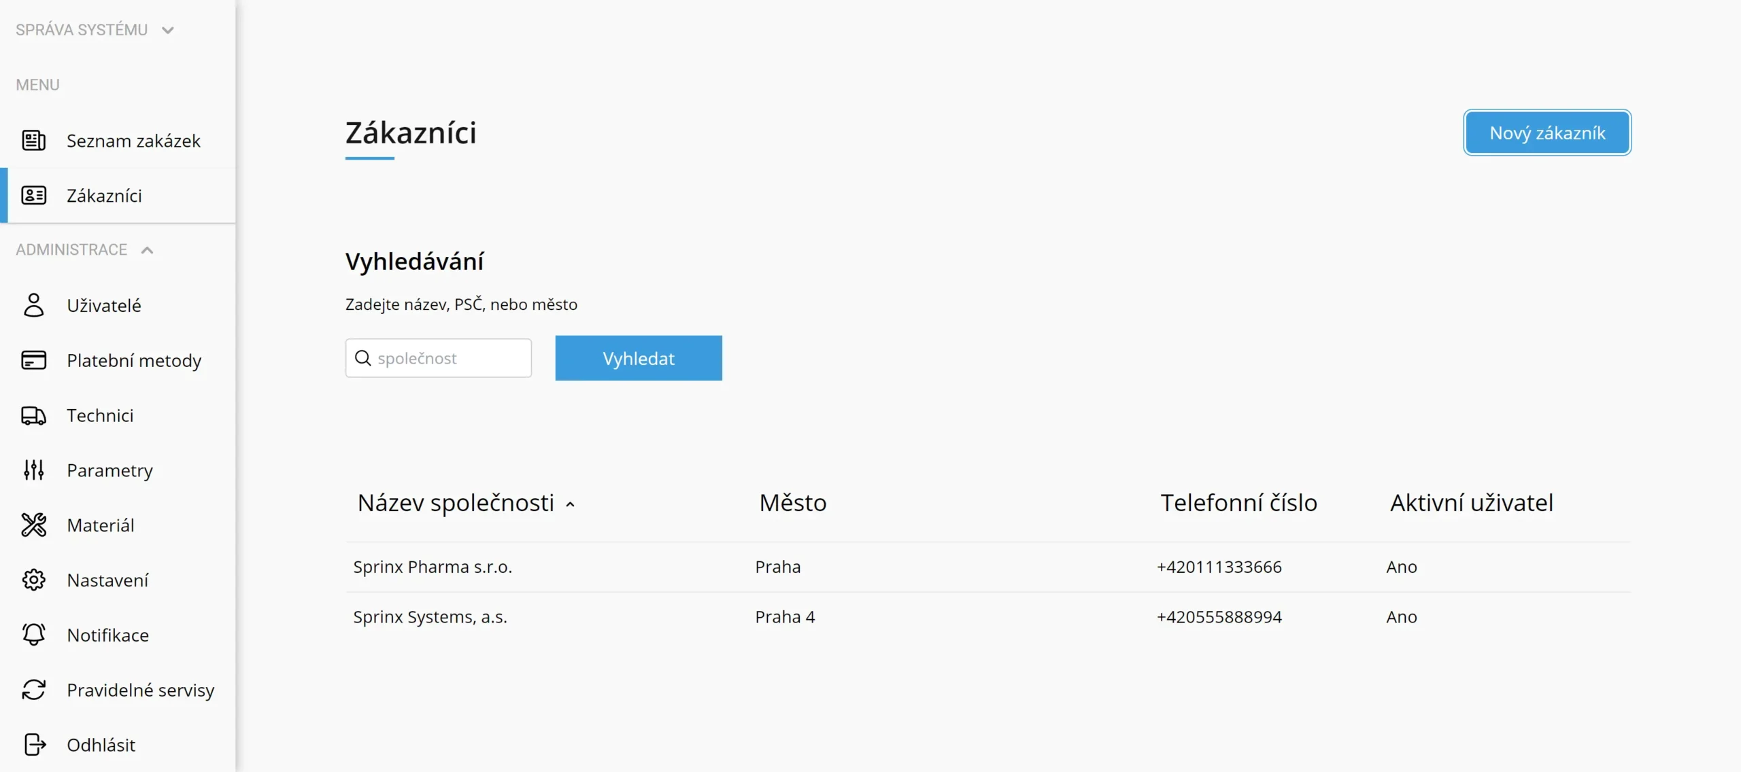The image size is (1741, 772).
Task: Open Uživatelé person icon
Action: (33, 305)
